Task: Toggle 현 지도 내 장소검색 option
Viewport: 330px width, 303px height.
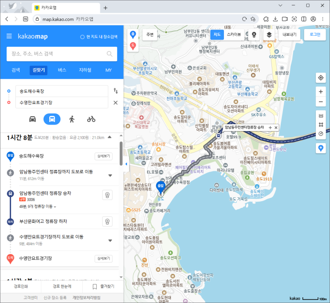Action: click(82, 37)
